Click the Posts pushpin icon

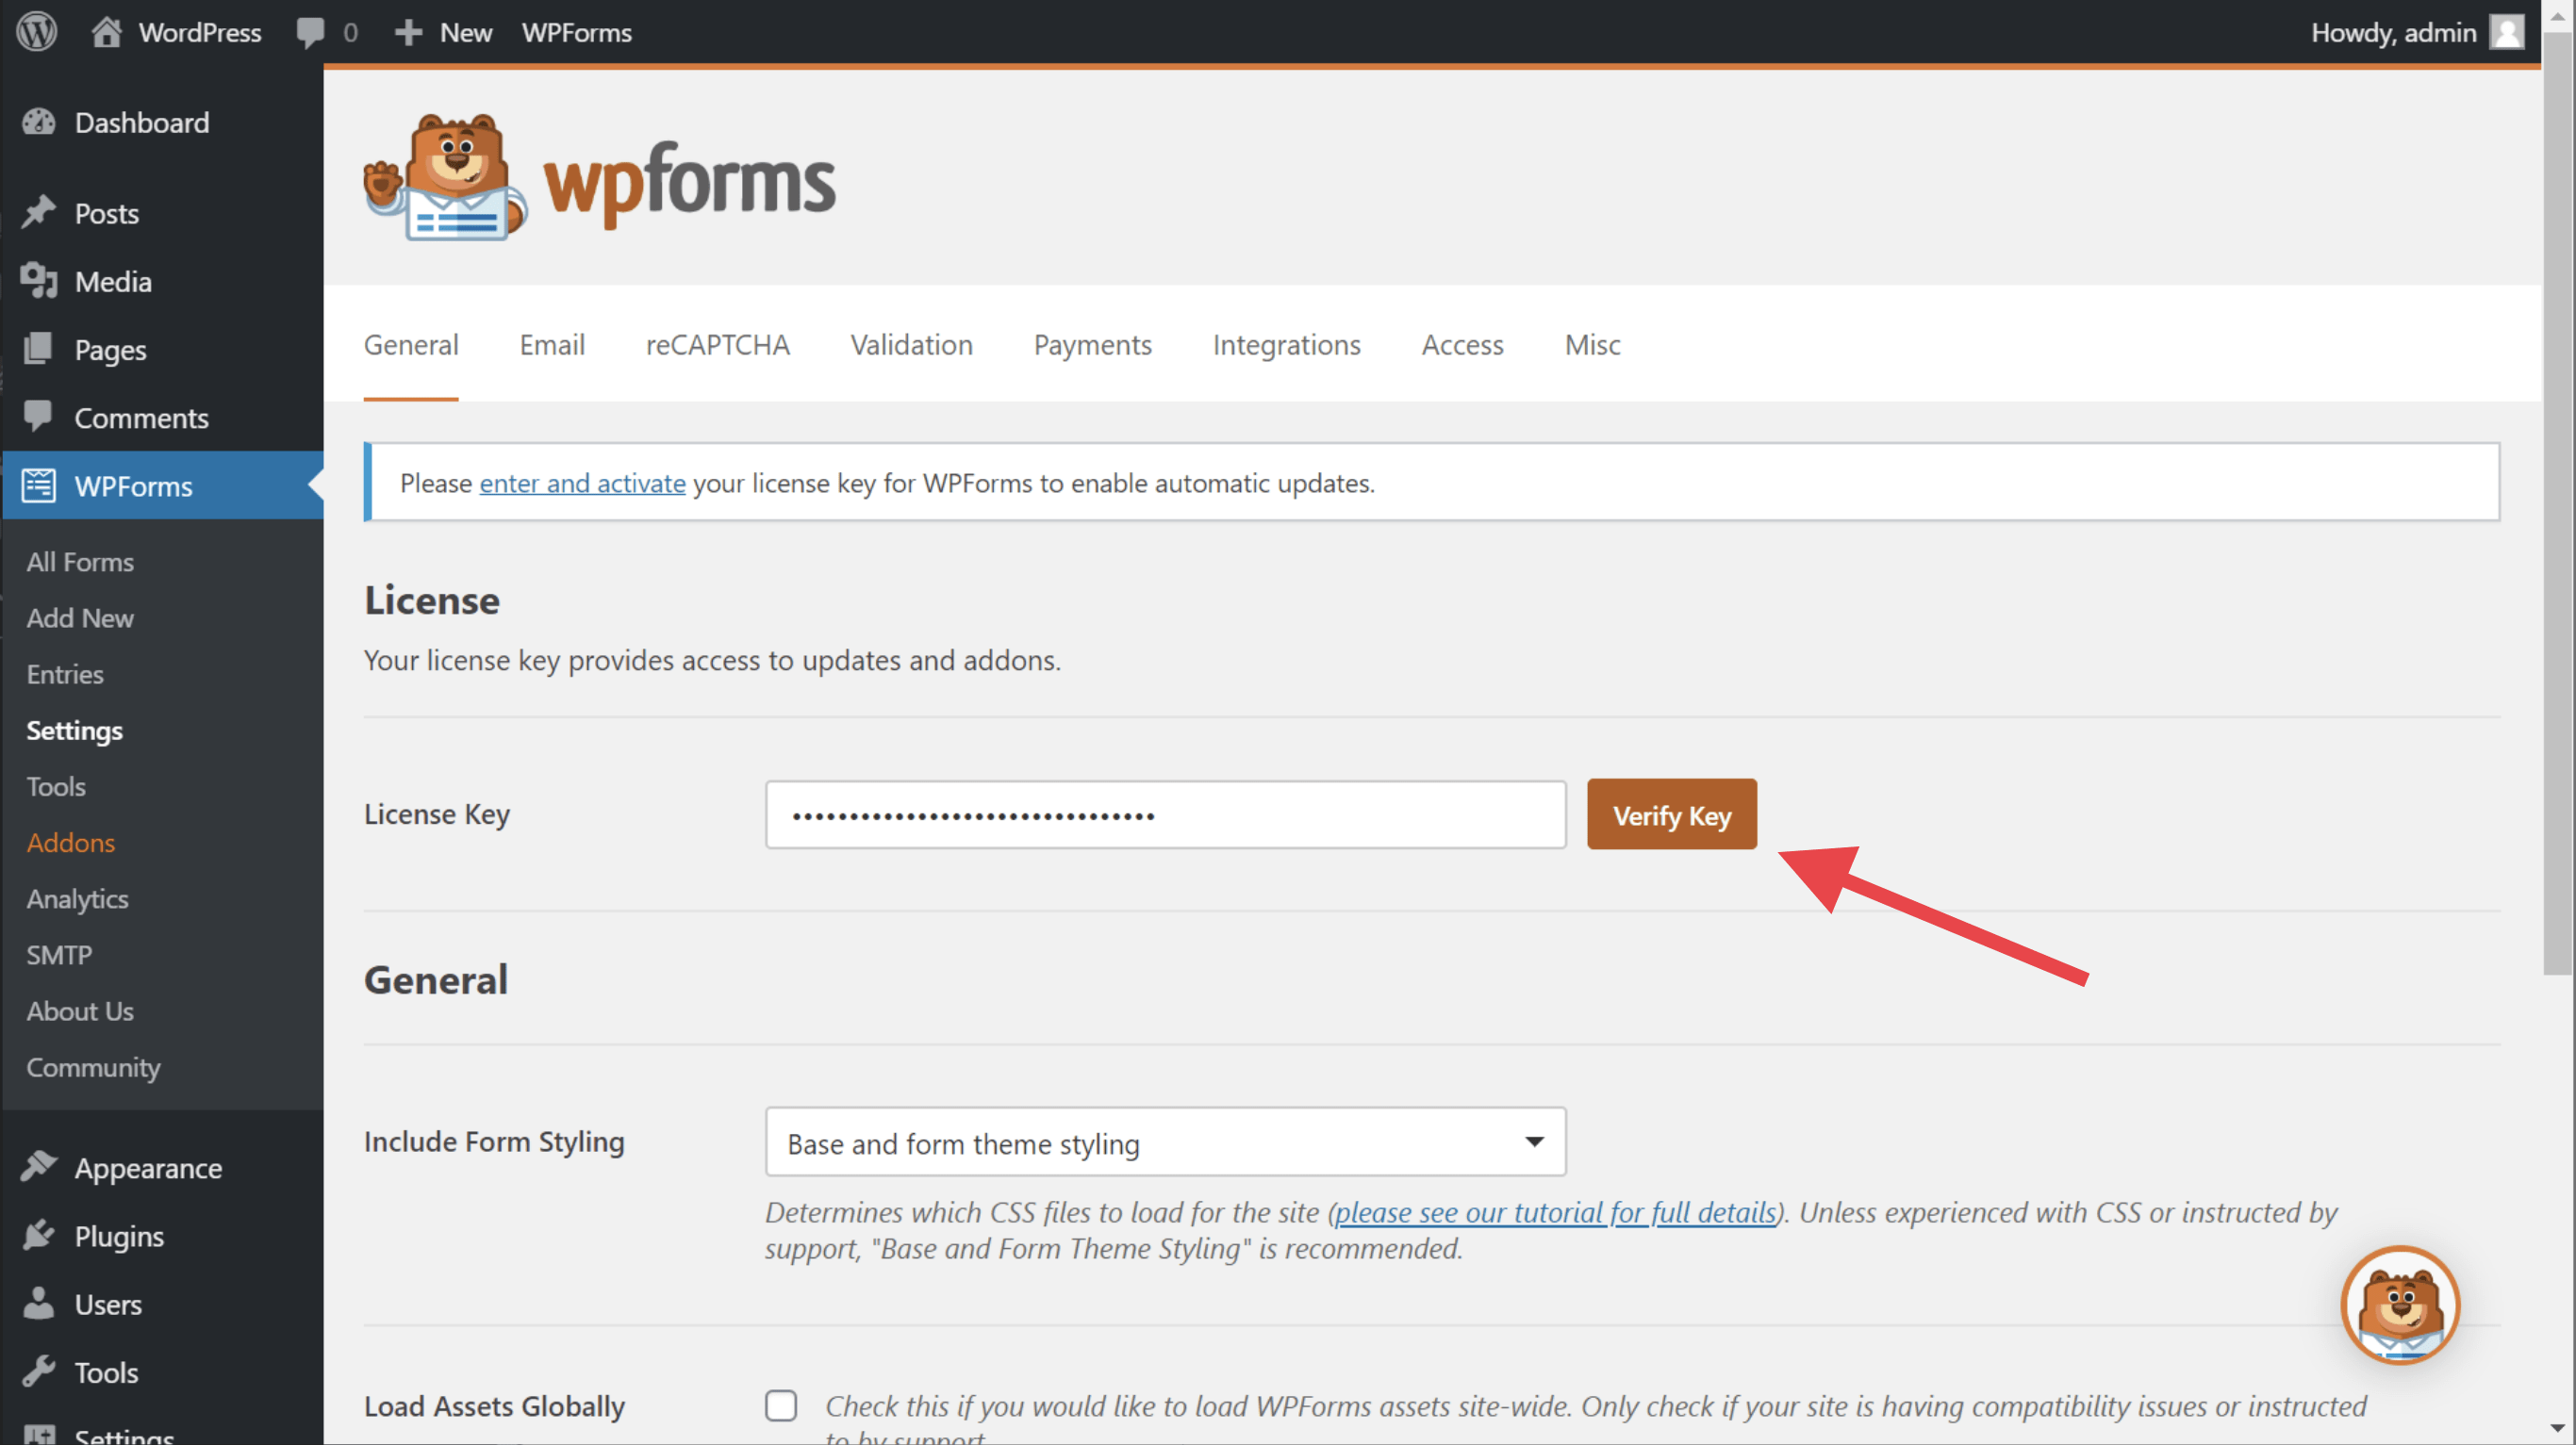(x=39, y=213)
